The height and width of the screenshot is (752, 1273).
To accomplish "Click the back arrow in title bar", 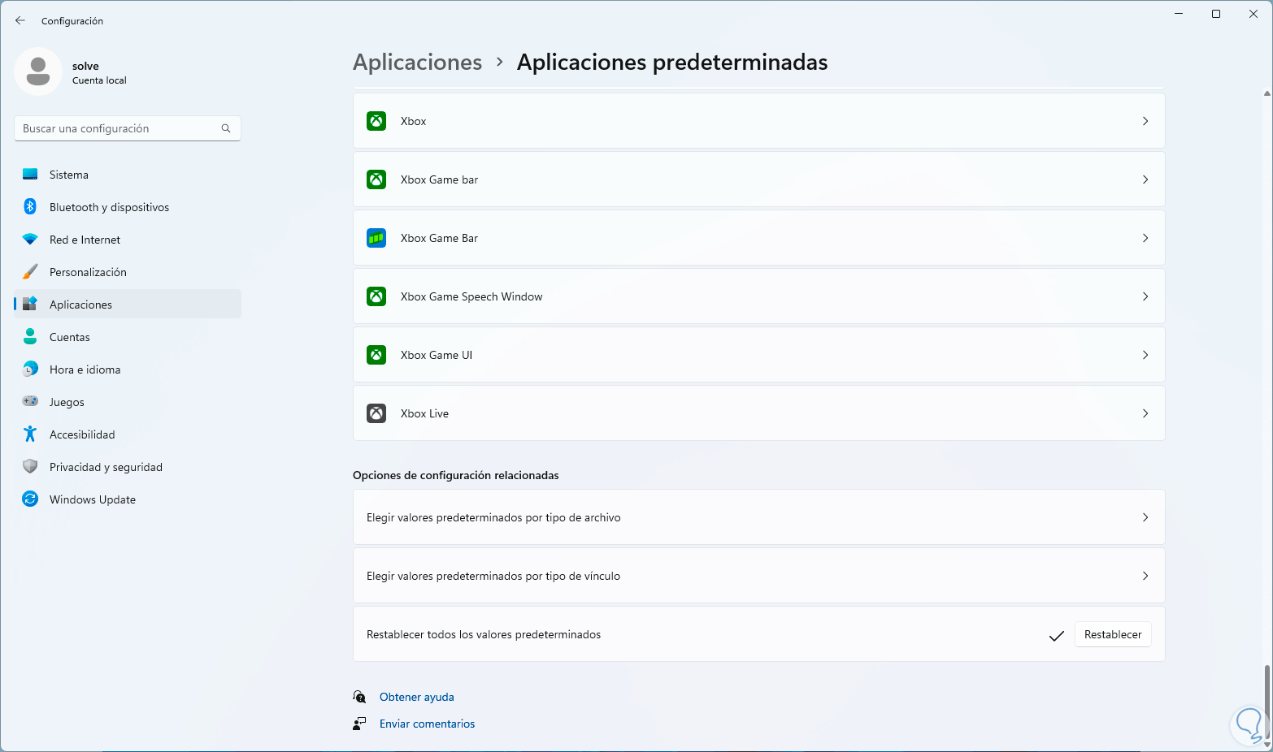I will point(20,20).
